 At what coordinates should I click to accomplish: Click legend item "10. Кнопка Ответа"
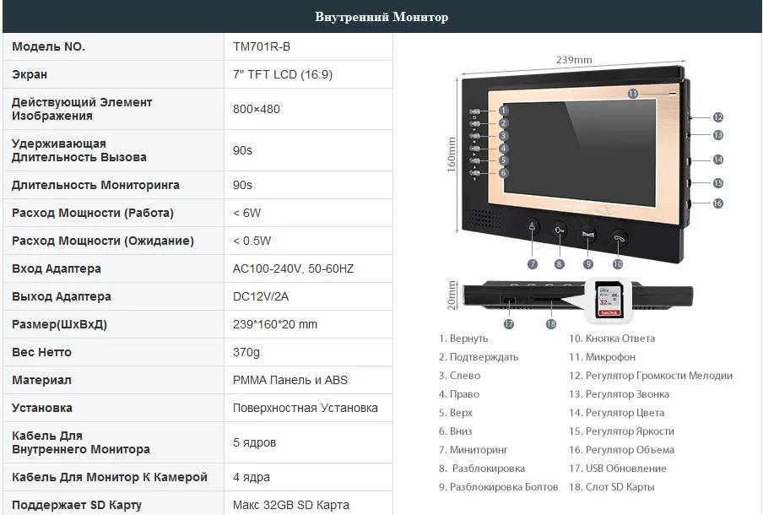612,339
